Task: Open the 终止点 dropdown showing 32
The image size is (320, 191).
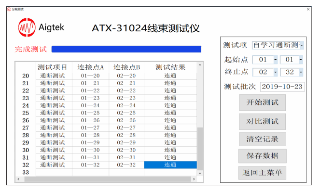Action: (301, 72)
